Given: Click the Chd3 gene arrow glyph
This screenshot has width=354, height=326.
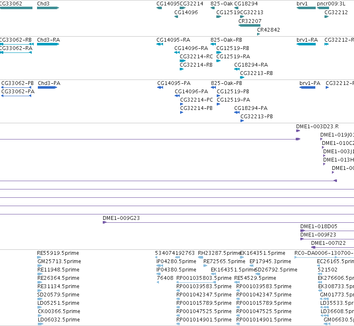Looking at the screenshot, I should click(48, 8).
